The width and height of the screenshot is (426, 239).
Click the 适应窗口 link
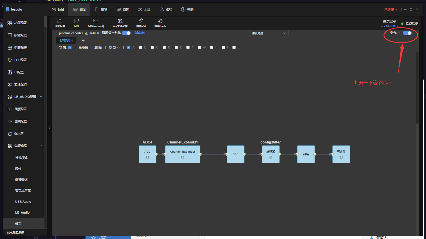(141, 33)
